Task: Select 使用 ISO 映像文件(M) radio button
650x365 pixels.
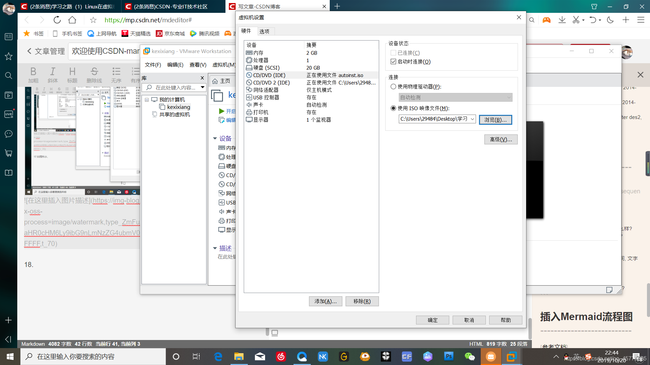Action: pyautogui.click(x=393, y=108)
